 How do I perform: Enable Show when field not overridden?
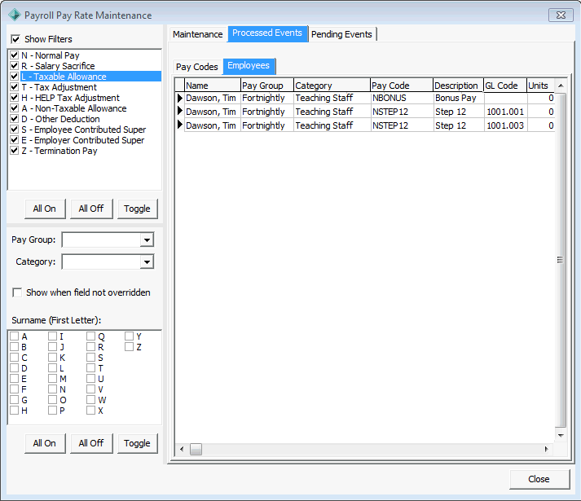(17, 292)
